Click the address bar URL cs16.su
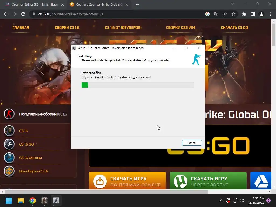Screen dimensions: 276x207 pos(71,14)
